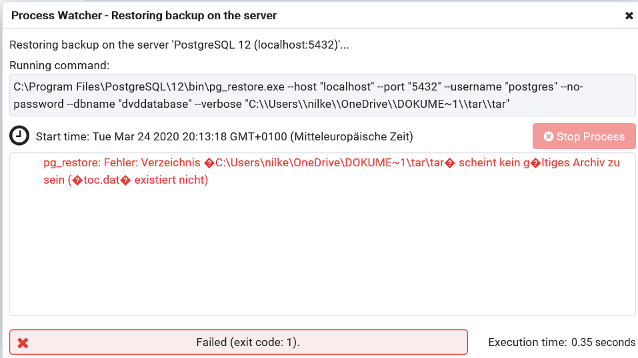The height and width of the screenshot is (358, 638).
Task: Click the Failed (exit code: 1) text
Action: tap(247, 342)
